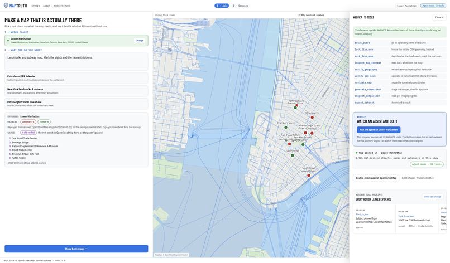Select Brooklyn Bridge–City Hall list entry
This screenshot has height=263, width=450.
(x=25, y=154)
